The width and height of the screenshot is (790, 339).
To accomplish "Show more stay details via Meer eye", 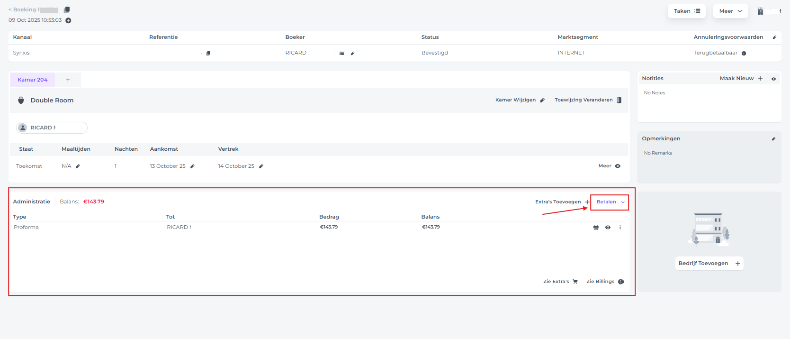I will pos(618,166).
